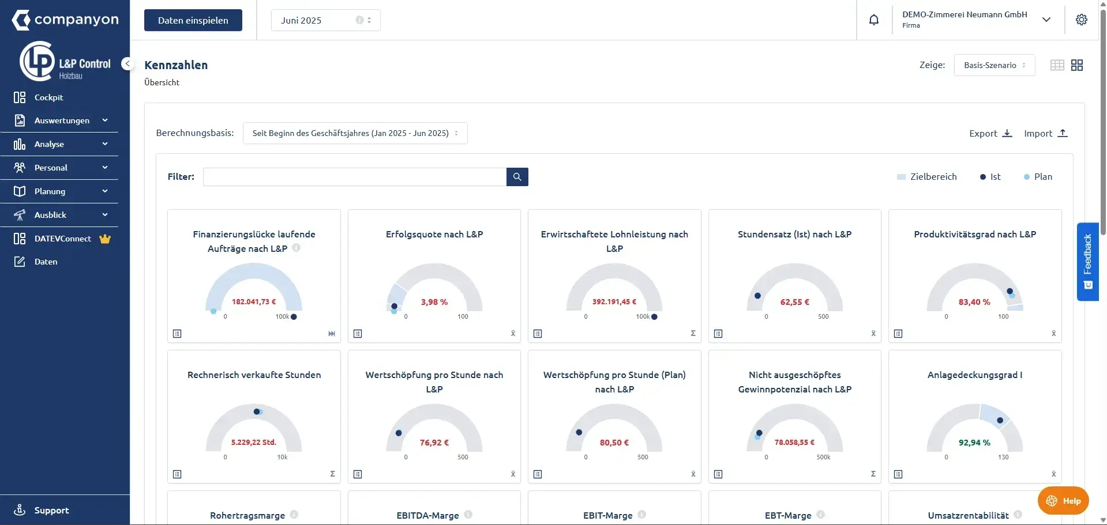Click sum icon on Erwirtschaftete Lohnleistung card
1107x525 pixels.
(693, 333)
